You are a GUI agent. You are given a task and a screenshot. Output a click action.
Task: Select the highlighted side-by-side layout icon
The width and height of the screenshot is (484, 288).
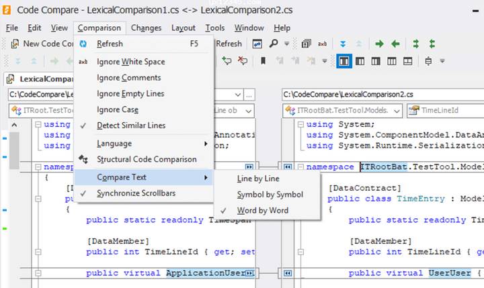pyautogui.click(x=344, y=61)
